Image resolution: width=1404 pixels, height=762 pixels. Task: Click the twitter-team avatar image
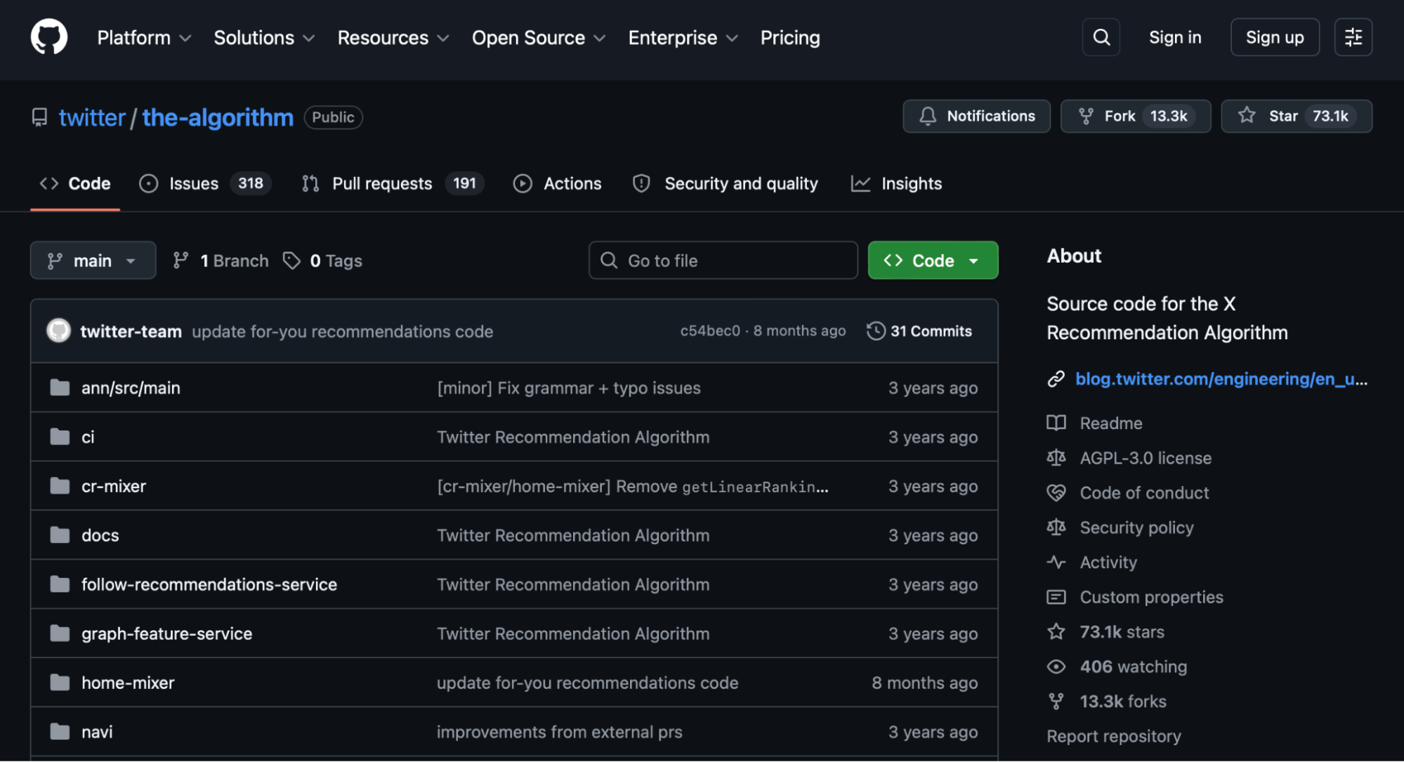[x=59, y=331]
